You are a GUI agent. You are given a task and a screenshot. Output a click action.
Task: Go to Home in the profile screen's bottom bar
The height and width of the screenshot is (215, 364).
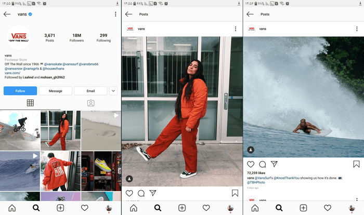[x=12, y=208]
